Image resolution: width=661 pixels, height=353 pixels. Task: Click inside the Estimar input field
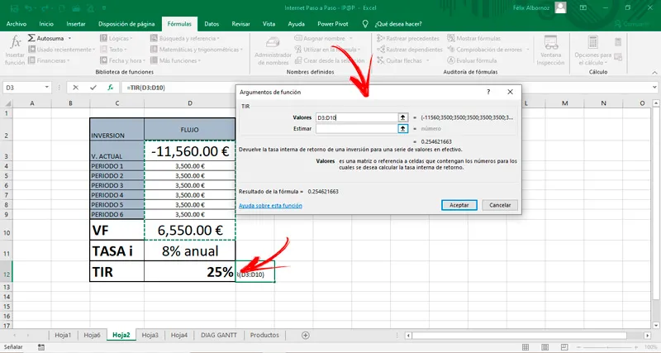point(357,129)
